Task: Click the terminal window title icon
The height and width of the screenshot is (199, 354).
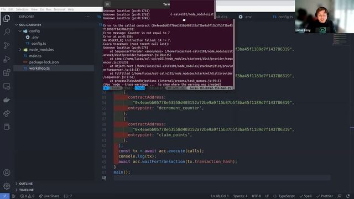Action: [107, 4]
